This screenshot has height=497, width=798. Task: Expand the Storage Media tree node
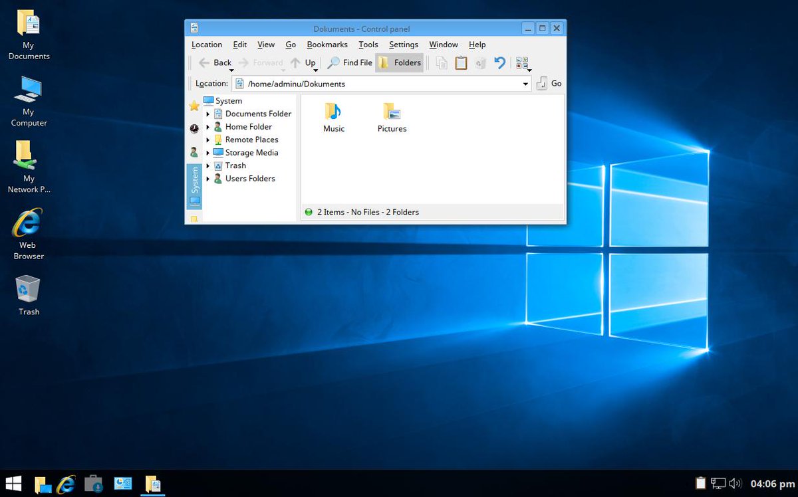click(208, 153)
